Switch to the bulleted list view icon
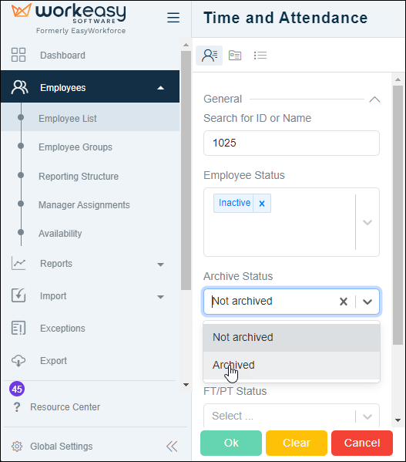406x462 pixels. (260, 56)
